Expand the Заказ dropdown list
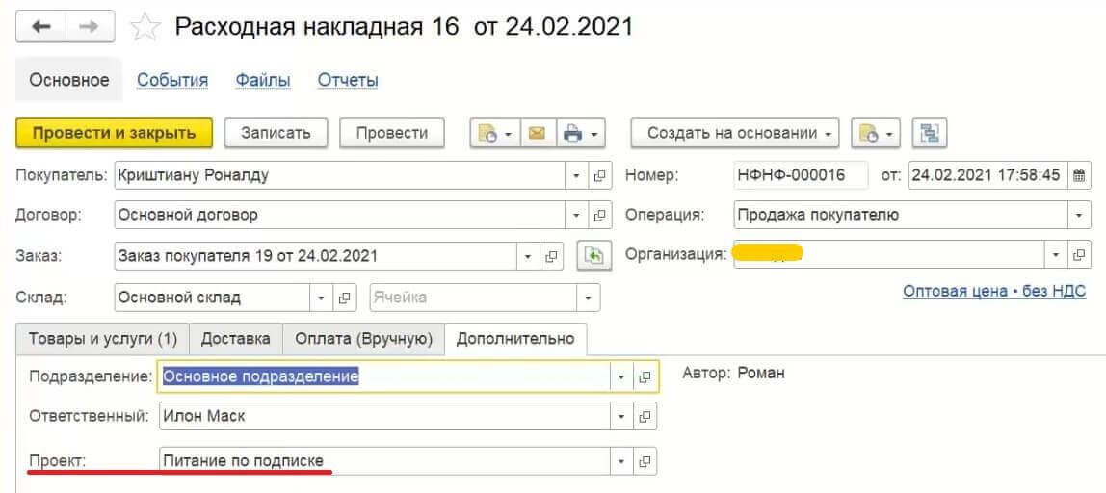 (x=528, y=257)
